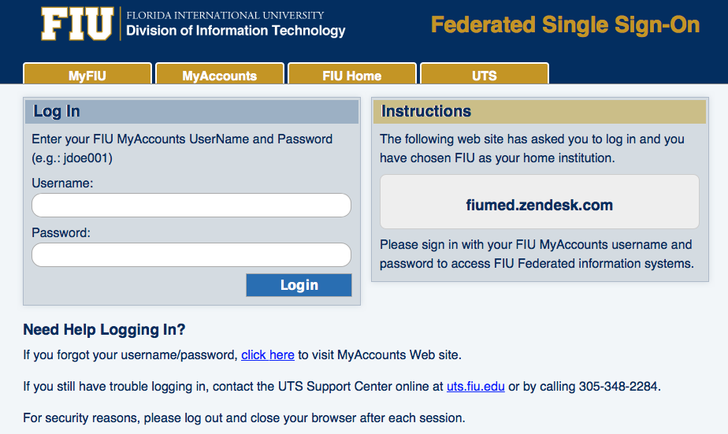The image size is (728, 434).
Task: Click the FIU logo in header
Action: 77,24
